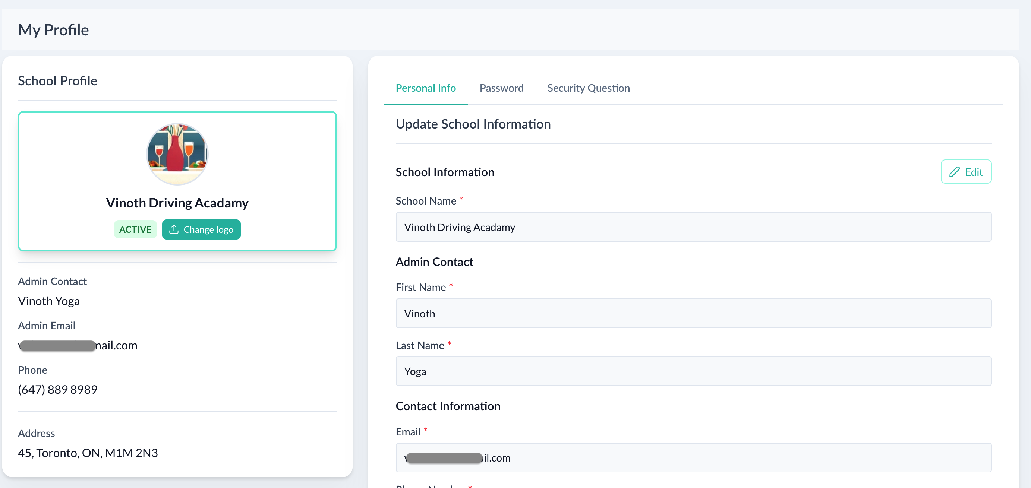
Task: Click the ACTIVE status badge
Action: coord(135,229)
